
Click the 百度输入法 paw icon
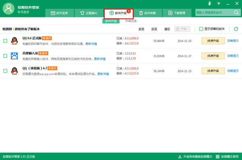pyautogui.click(x=15, y=56)
